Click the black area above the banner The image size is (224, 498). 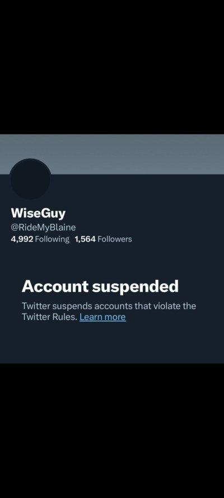pyautogui.click(x=112, y=67)
